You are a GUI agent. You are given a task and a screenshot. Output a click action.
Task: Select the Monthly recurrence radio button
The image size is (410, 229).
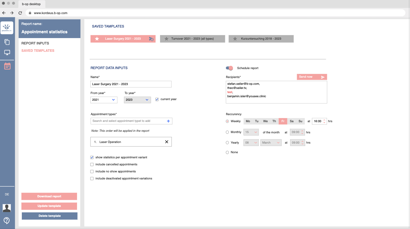tap(227, 132)
